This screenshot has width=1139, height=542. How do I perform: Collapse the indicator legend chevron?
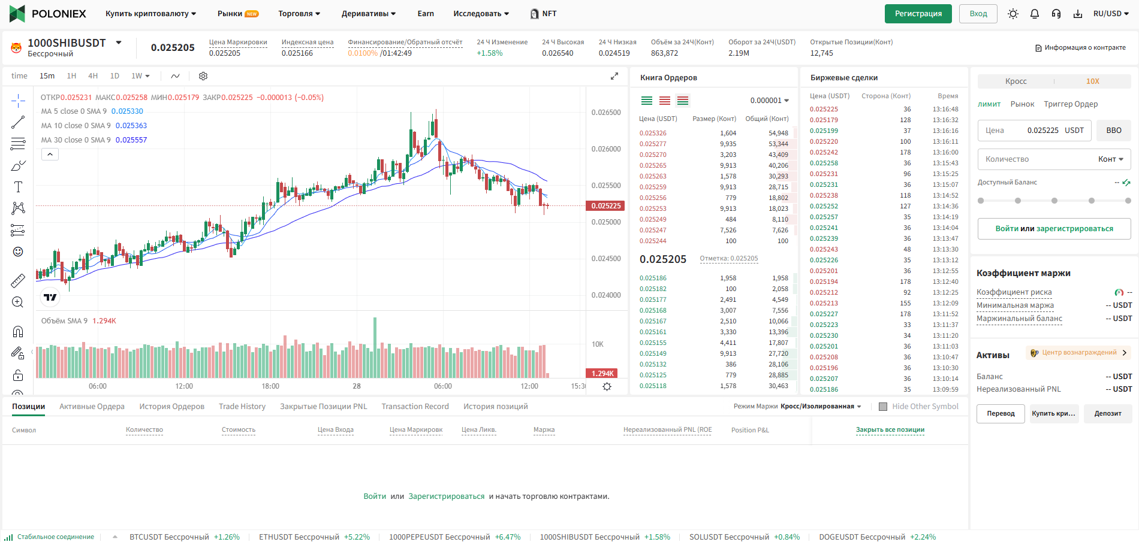pos(50,155)
